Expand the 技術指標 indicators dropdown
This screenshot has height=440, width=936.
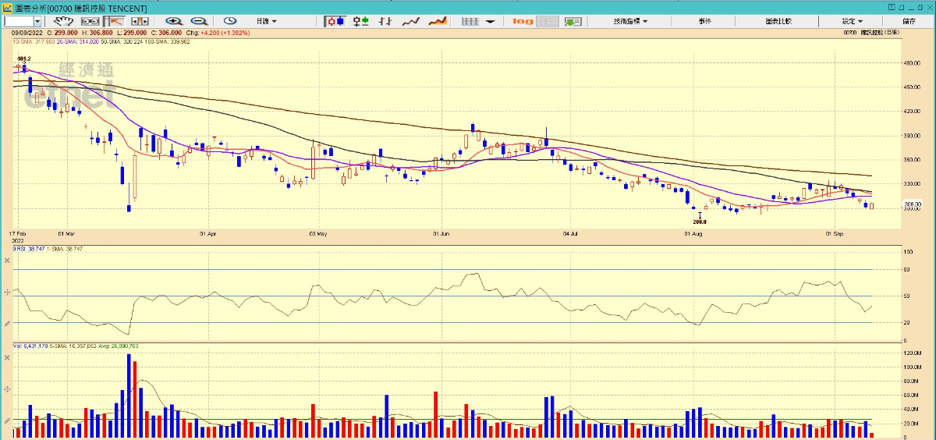click(x=630, y=21)
